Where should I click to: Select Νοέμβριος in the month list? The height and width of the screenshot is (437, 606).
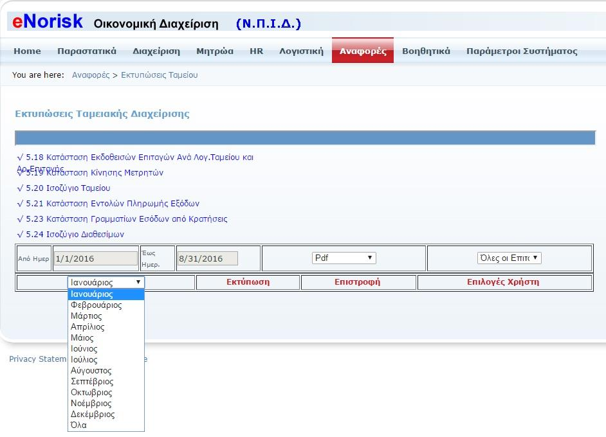point(106,404)
